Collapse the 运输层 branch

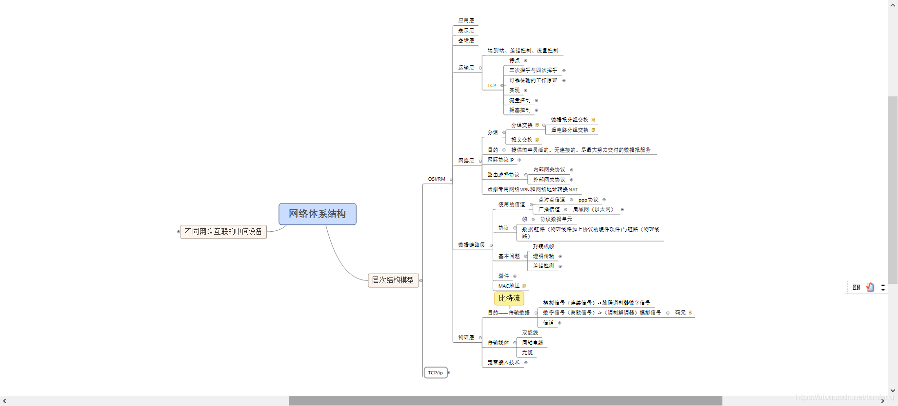[x=480, y=68]
